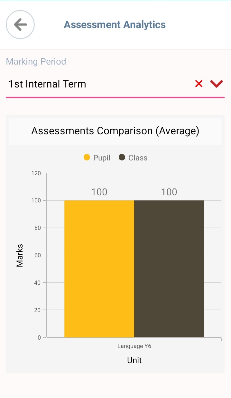Toggle Class series via dark legend dot
Screen dimensions: 231x398
pyautogui.click(x=122, y=158)
